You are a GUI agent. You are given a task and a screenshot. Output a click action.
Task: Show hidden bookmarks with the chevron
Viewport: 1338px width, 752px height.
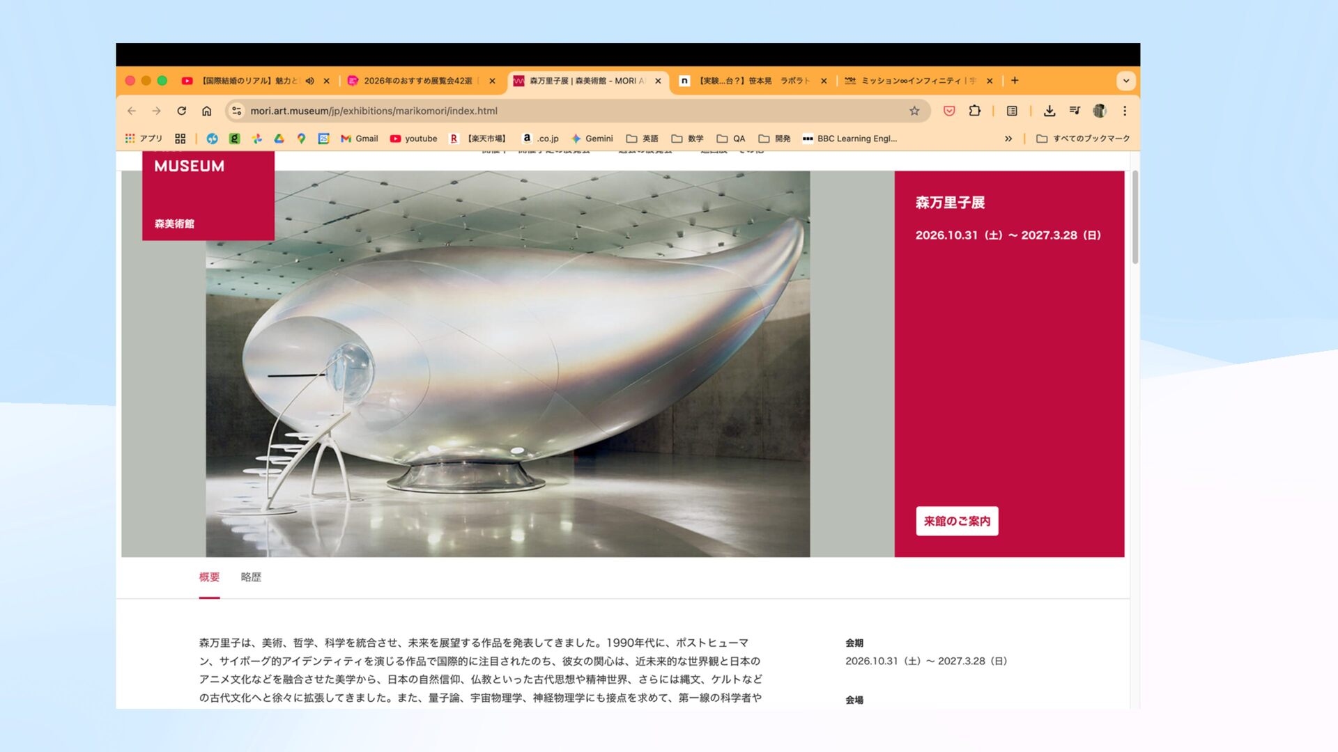[1008, 139]
